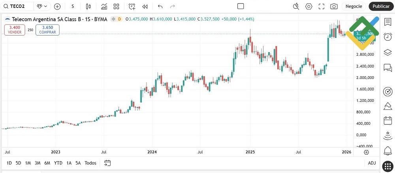Open notifications bell icon
395x173 pixels.
point(388,151)
